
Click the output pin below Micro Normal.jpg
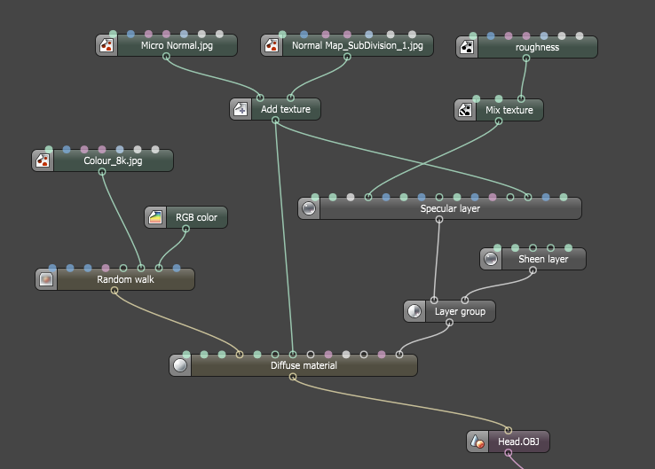coord(166,57)
